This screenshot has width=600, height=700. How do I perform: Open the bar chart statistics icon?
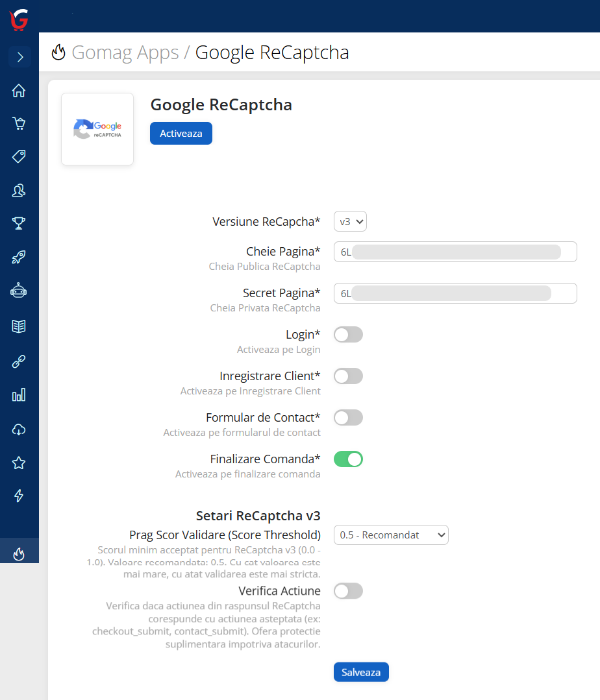[19, 394]
